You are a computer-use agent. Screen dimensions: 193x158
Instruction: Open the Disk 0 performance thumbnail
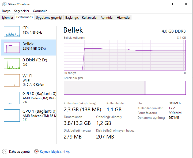12,64
